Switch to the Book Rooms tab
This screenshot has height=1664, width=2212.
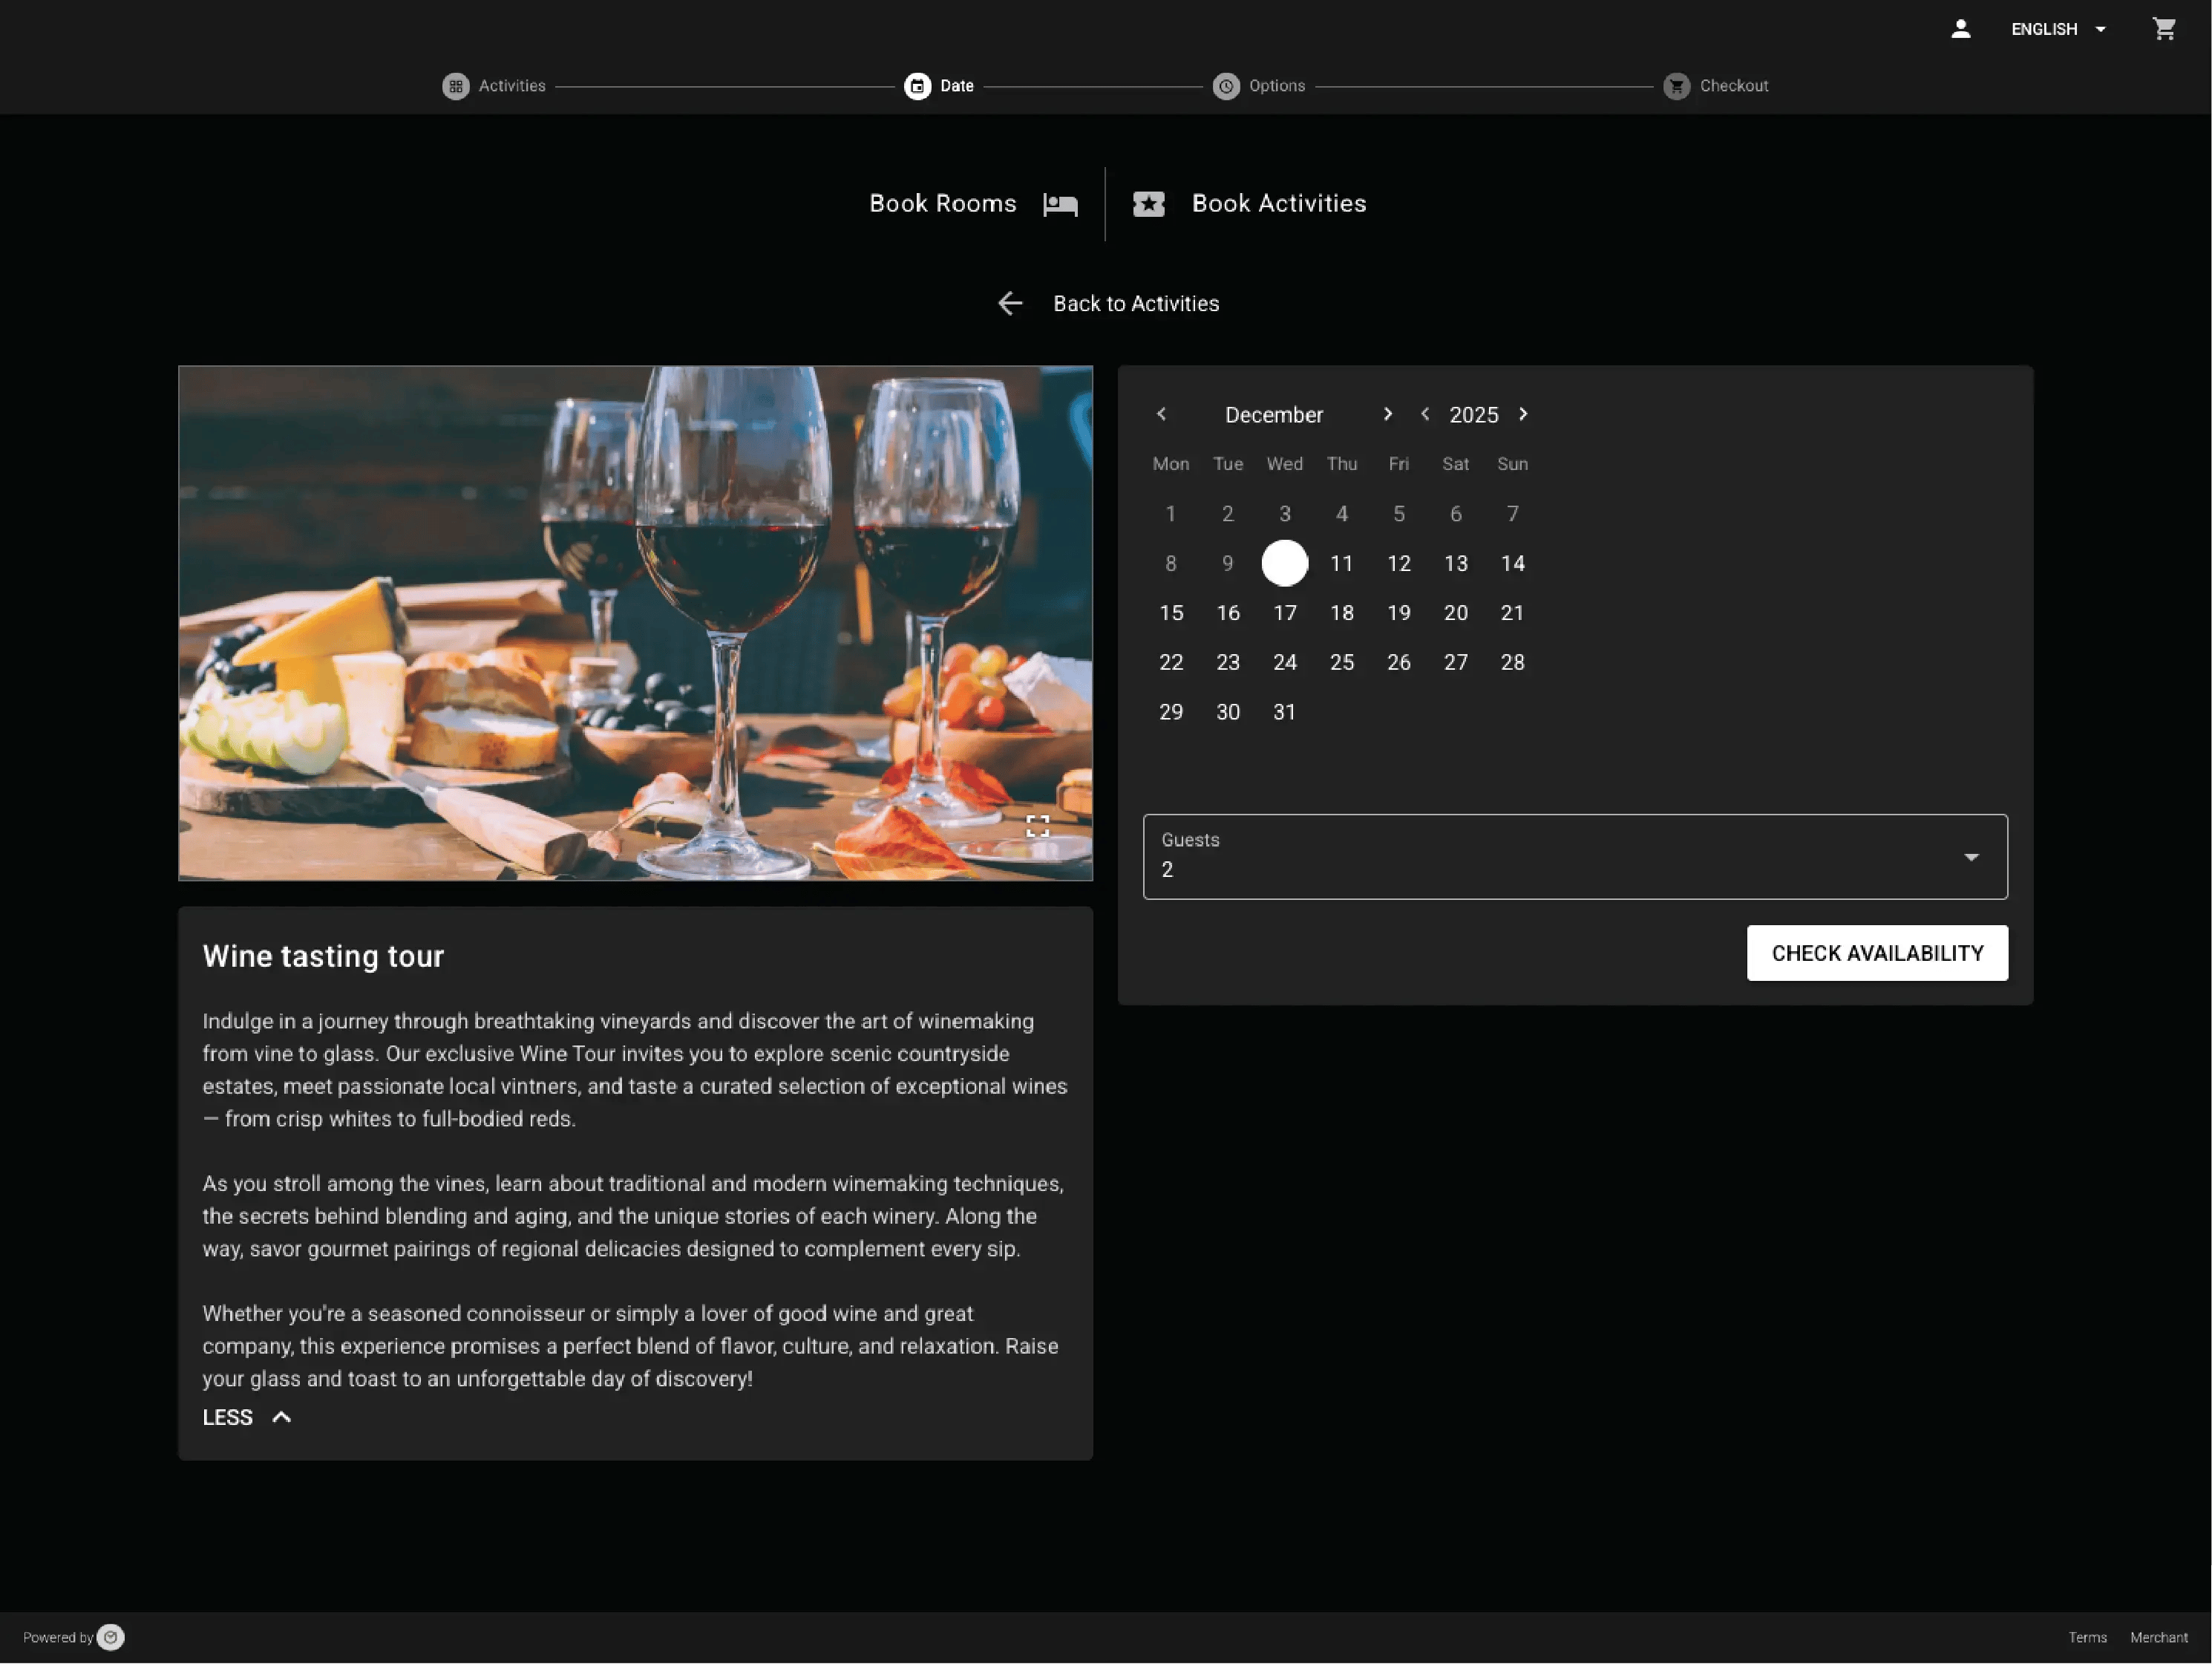coord(942,203)
